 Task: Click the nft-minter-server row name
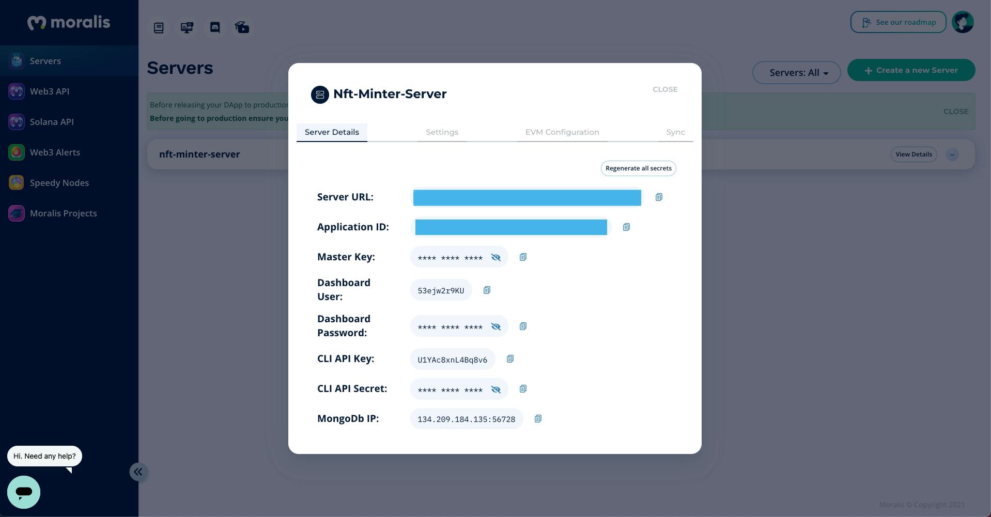click(199, 154)
